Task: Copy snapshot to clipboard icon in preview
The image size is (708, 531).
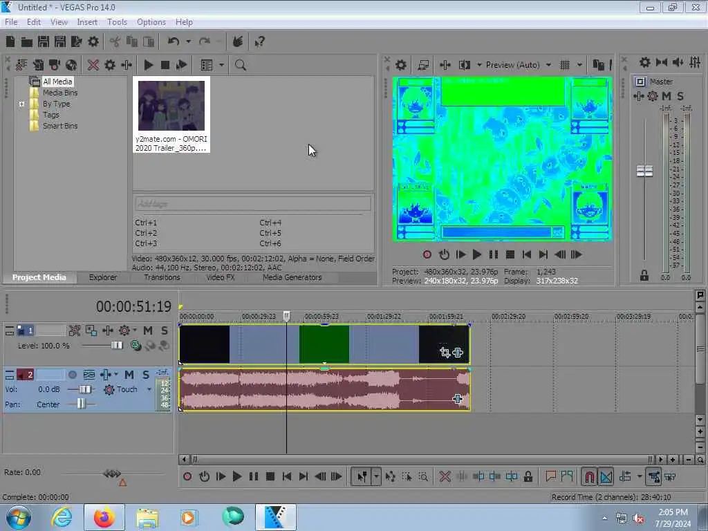Action: point(598,65)
